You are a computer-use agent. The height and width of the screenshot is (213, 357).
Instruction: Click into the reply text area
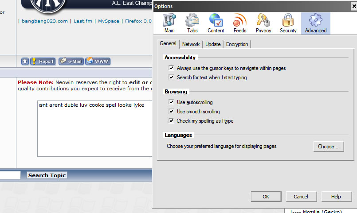[95, 129]
